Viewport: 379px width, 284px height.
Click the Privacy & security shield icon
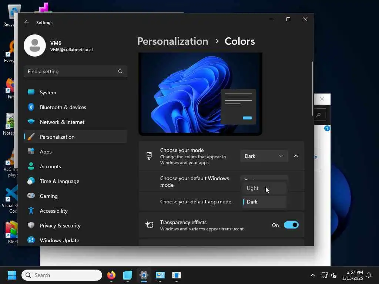click(31, 225)
